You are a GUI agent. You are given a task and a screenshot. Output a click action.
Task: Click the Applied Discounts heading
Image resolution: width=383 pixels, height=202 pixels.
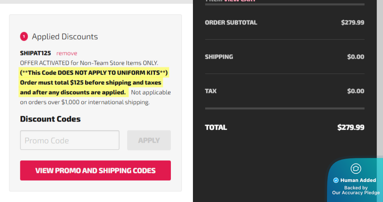[65, 37]
